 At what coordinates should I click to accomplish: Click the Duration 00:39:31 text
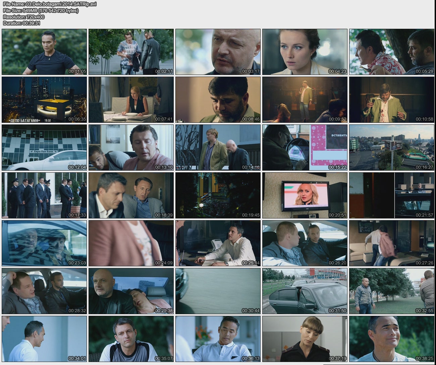(x=21, y=23)
